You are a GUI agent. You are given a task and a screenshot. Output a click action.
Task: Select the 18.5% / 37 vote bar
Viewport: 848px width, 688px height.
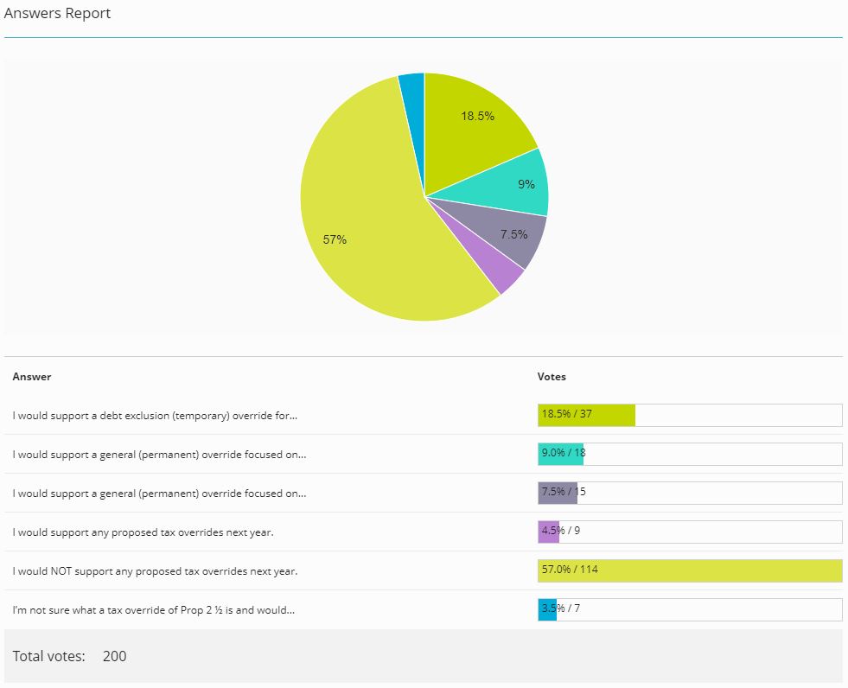click(690, 416)
